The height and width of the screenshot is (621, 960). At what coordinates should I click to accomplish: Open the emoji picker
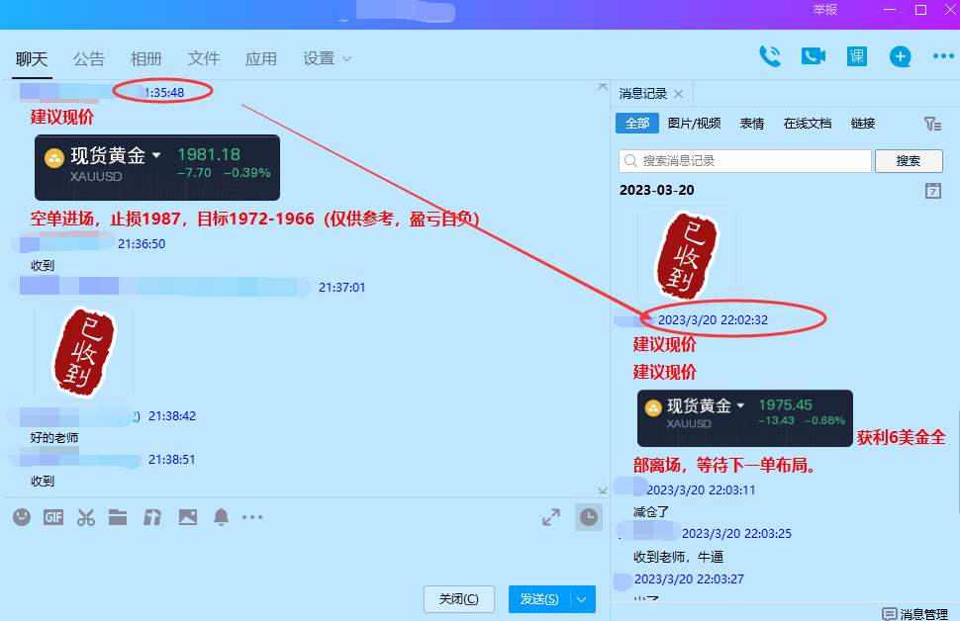(22, 517)
